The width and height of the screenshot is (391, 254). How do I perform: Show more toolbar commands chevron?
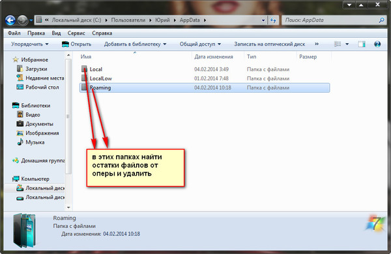[317, 44]
